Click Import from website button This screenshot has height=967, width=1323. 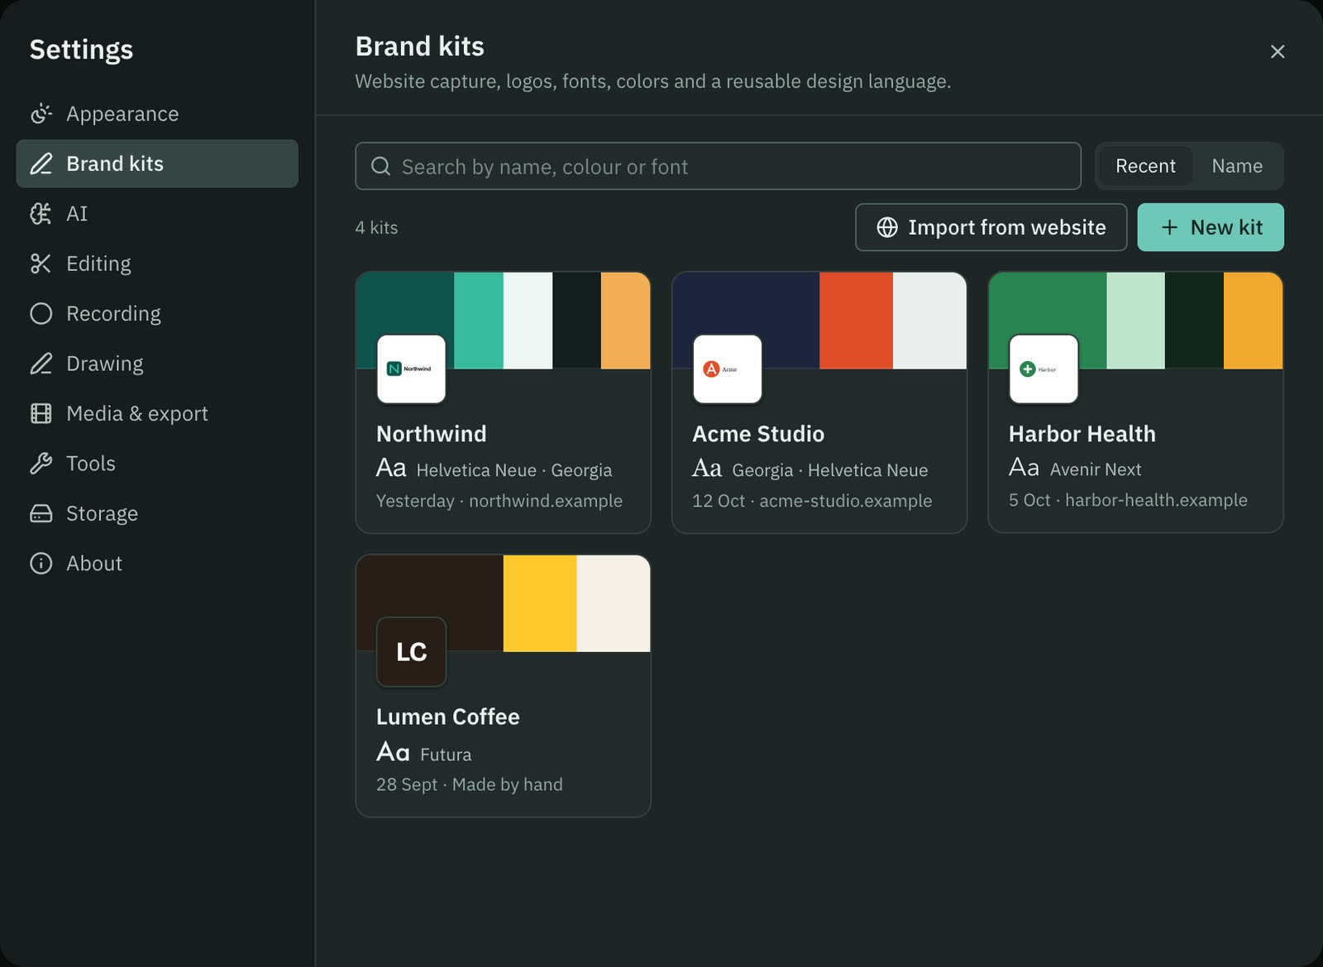click(991, 227)
